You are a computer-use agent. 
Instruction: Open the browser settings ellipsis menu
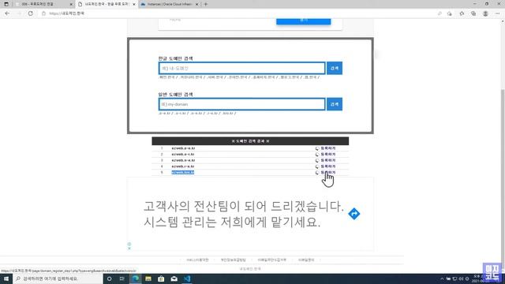click(x=498, y=13)
